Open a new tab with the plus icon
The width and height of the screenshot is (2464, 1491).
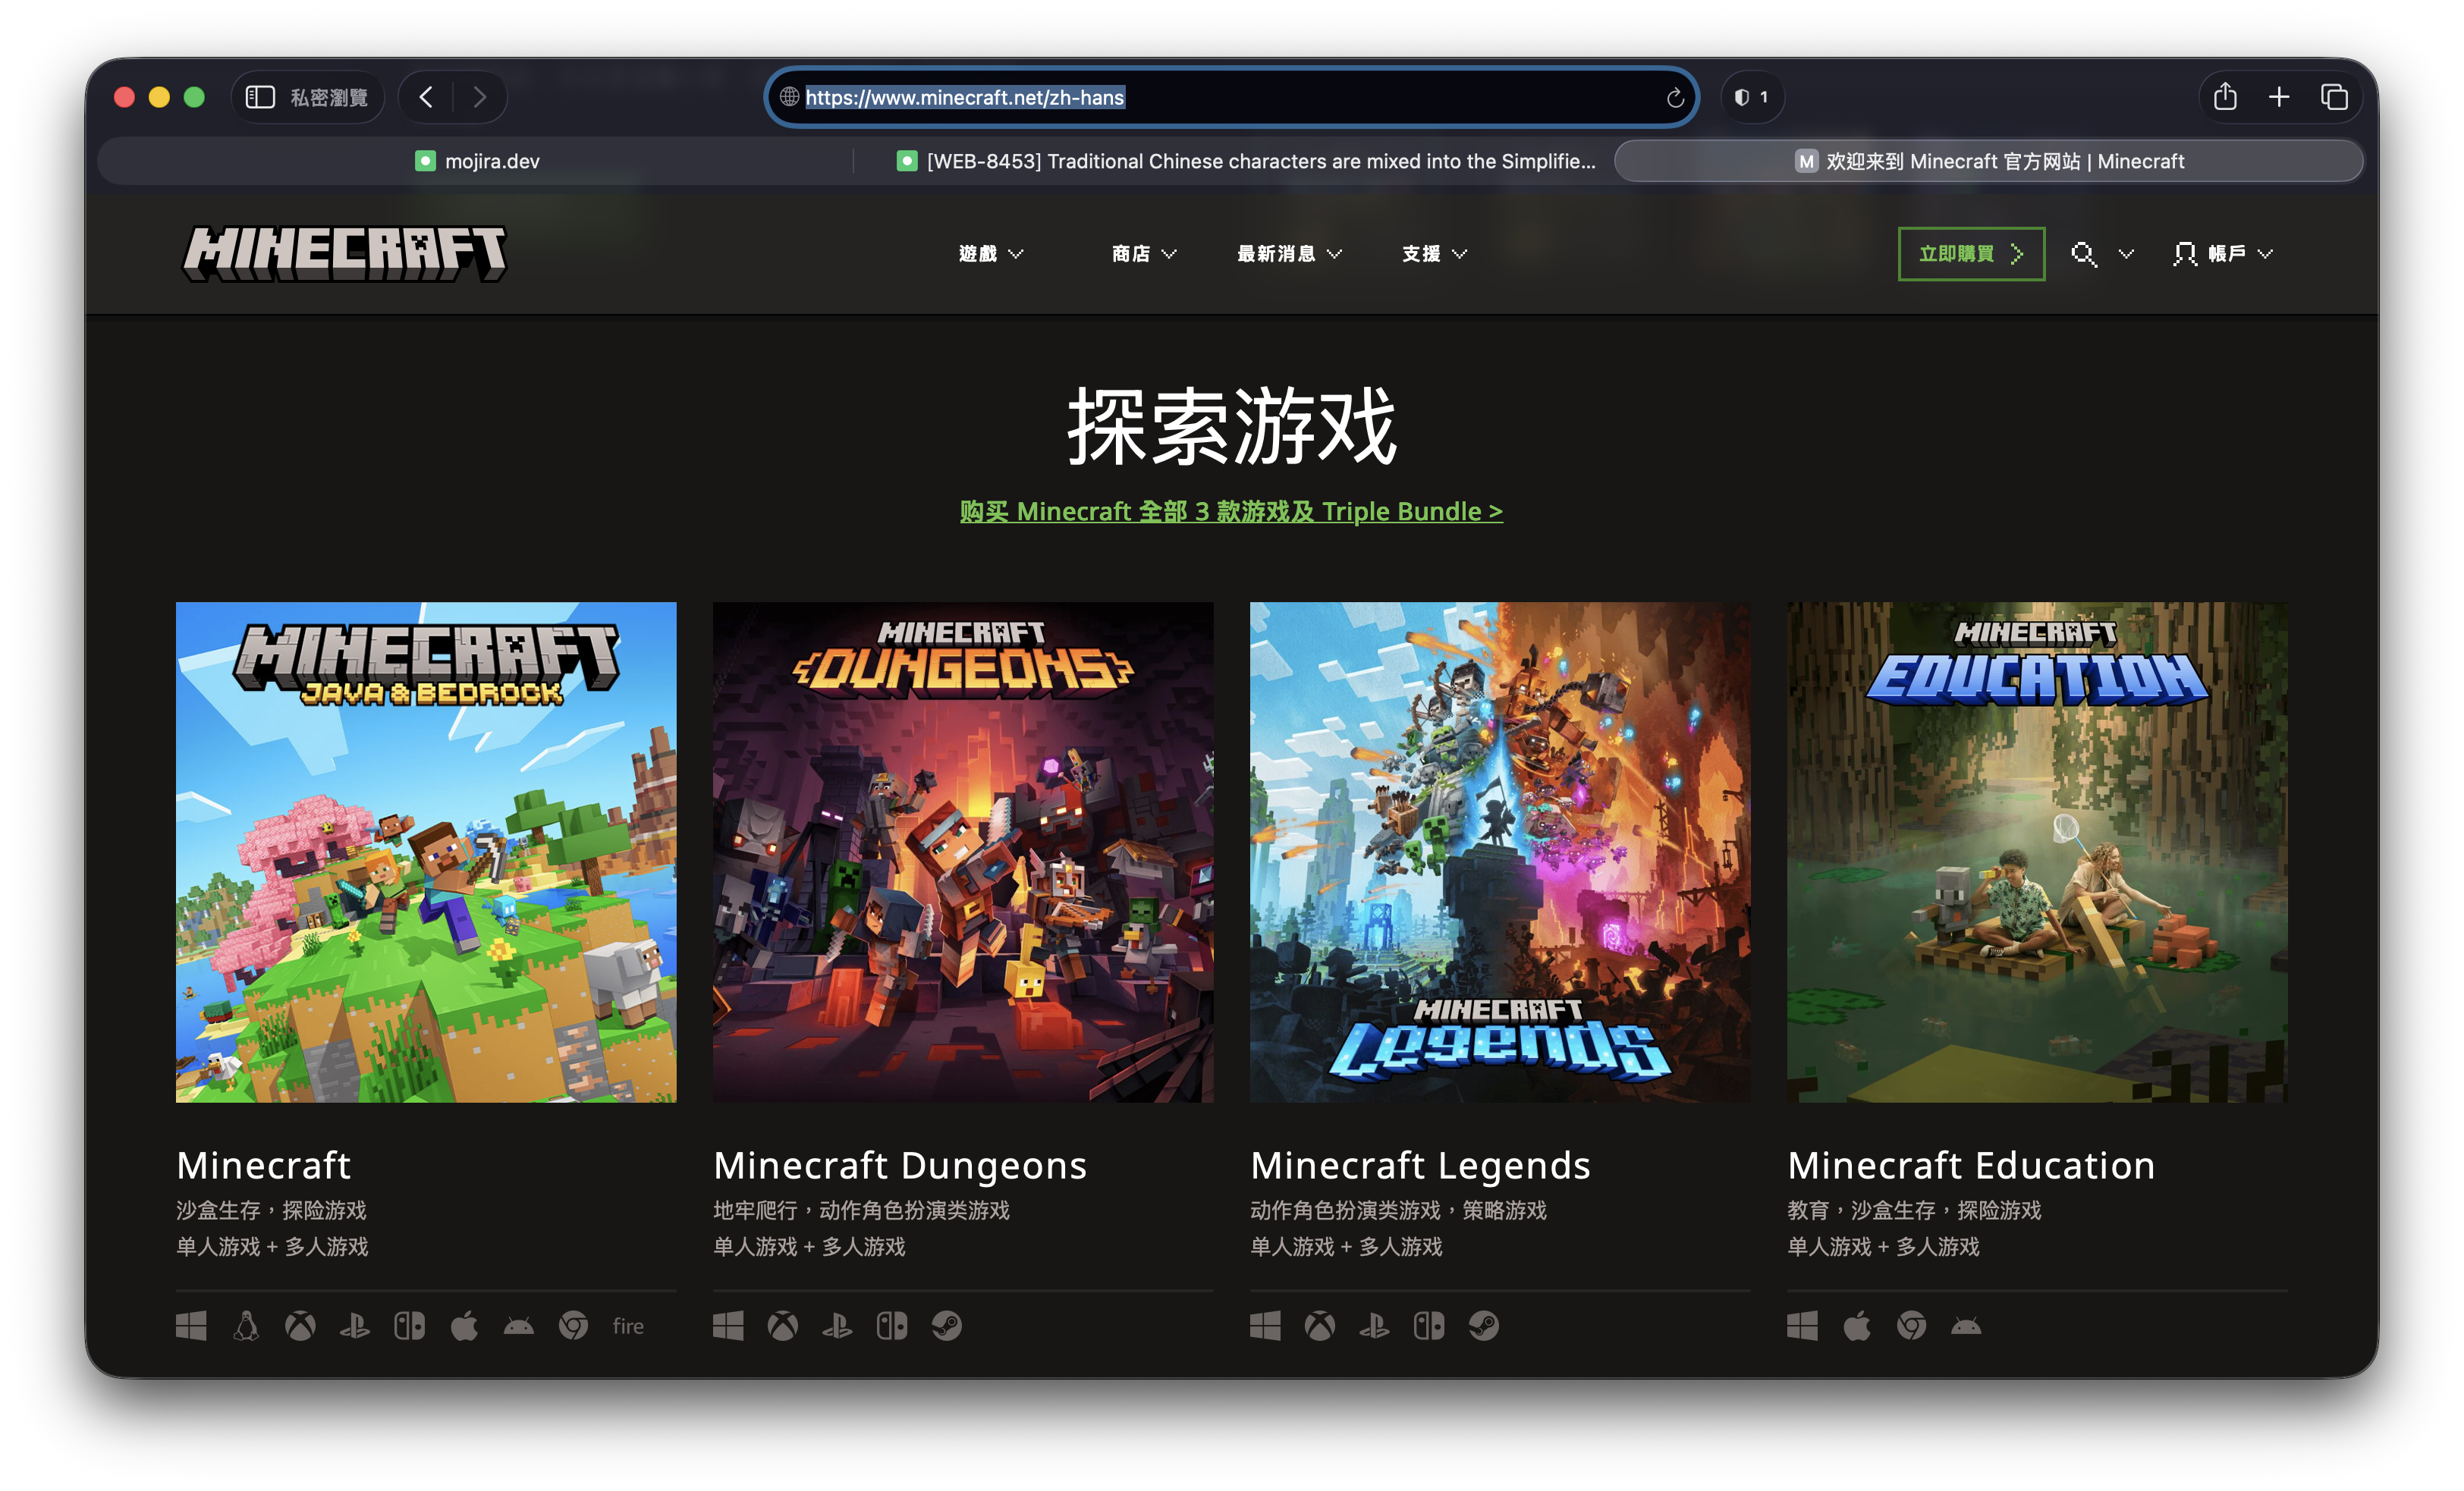[x=2279, y=97]
